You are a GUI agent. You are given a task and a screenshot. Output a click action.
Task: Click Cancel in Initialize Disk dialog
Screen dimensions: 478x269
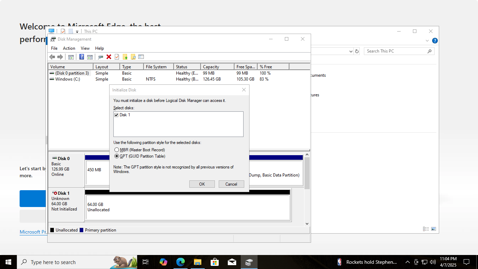(231, 184)
